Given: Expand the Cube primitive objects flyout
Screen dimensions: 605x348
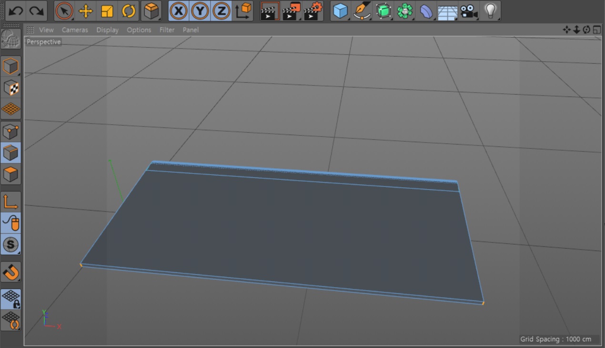Looking at the screenshot, I should (x=340, y=11).
